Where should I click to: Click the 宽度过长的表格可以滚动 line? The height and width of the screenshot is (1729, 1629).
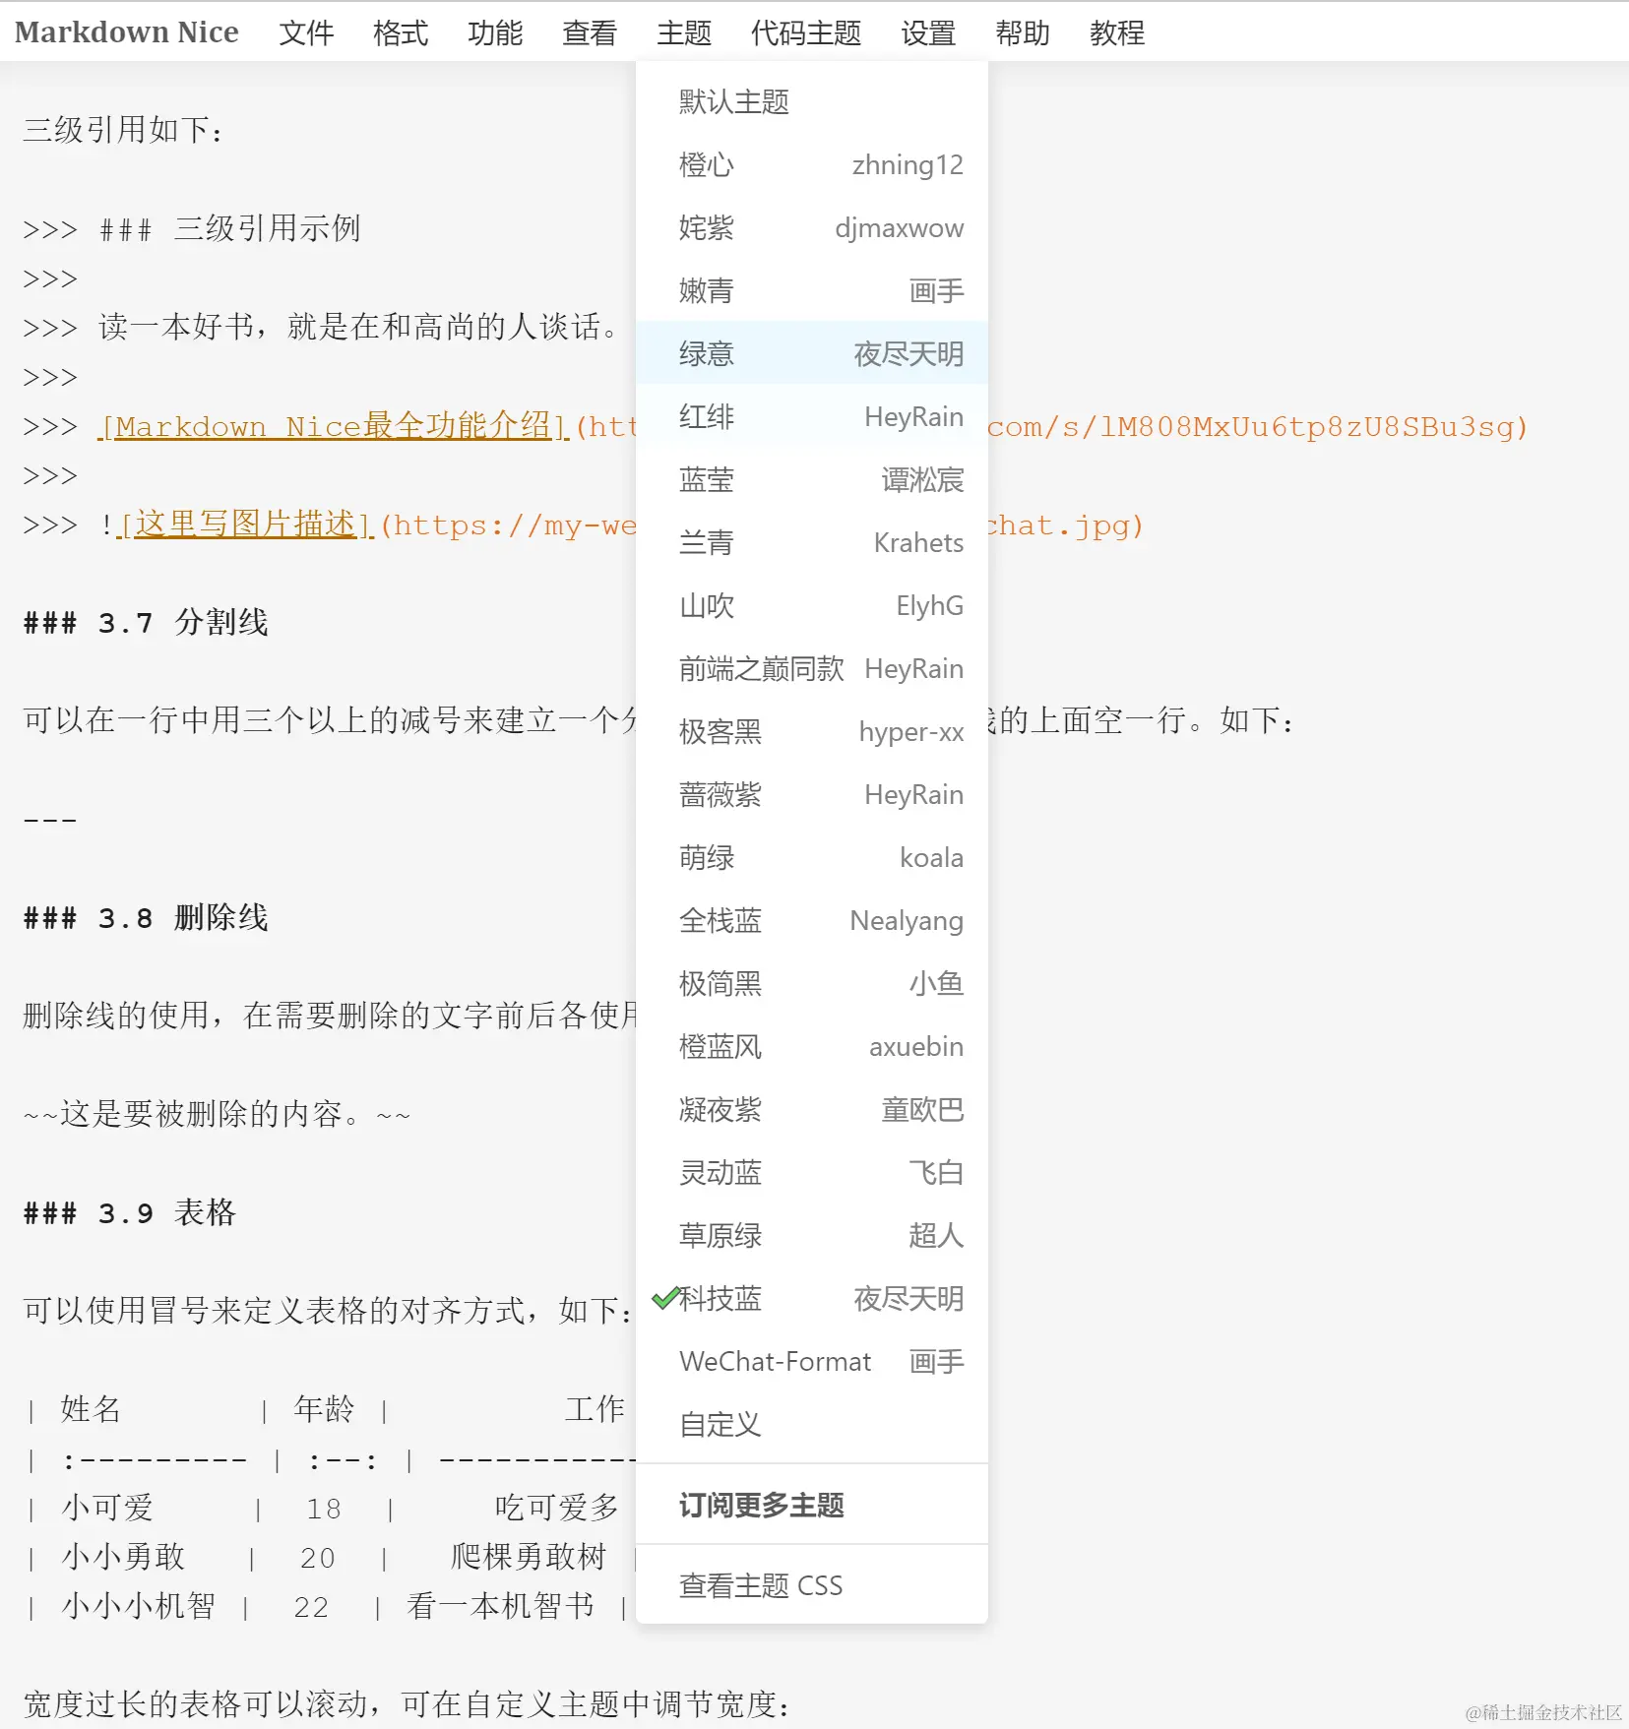[407, 1704]
